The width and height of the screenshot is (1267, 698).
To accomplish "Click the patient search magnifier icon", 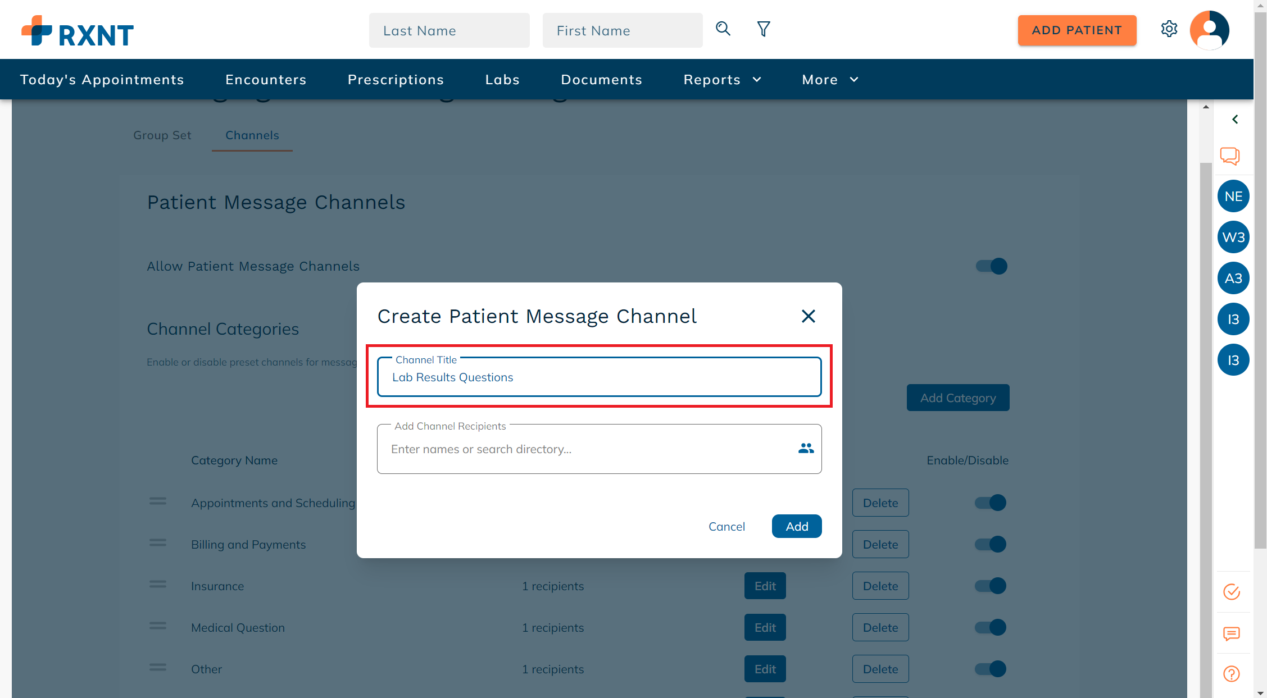I will point(723,29).
